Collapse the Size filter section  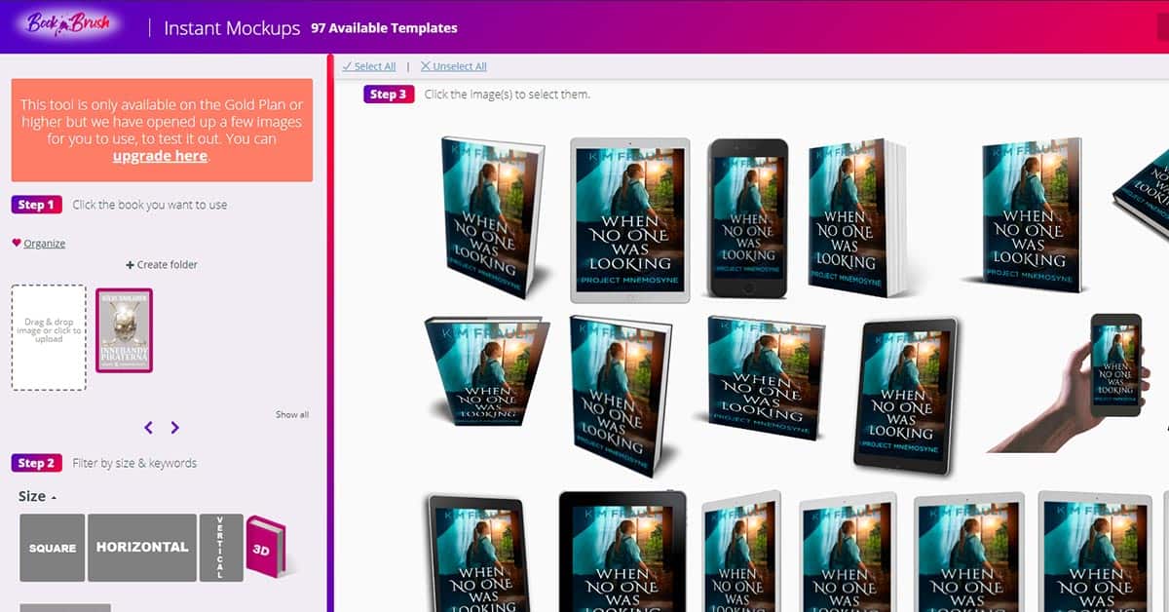pyautogui.click(x=37, y=497)
